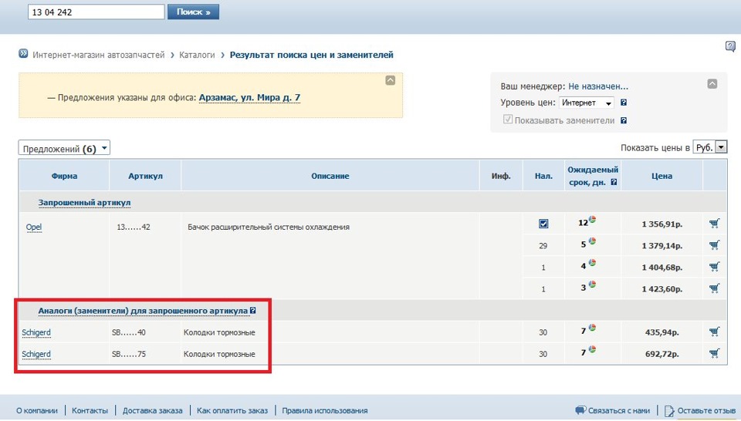The image size is (741, 421).
Task: Click the chat icon for Связаться с нами
Action: pos(580,410)
